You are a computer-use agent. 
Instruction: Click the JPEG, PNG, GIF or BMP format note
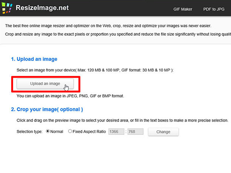coord(70,96)
